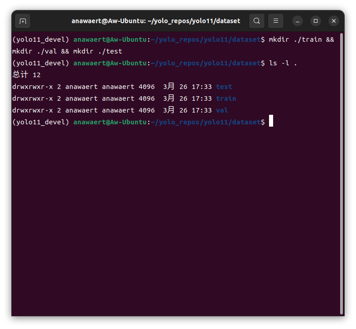Image resolution: width=356 pixels, height=329 pixels.
Task: Open the hamburger menu
Action: pos(275,21)
